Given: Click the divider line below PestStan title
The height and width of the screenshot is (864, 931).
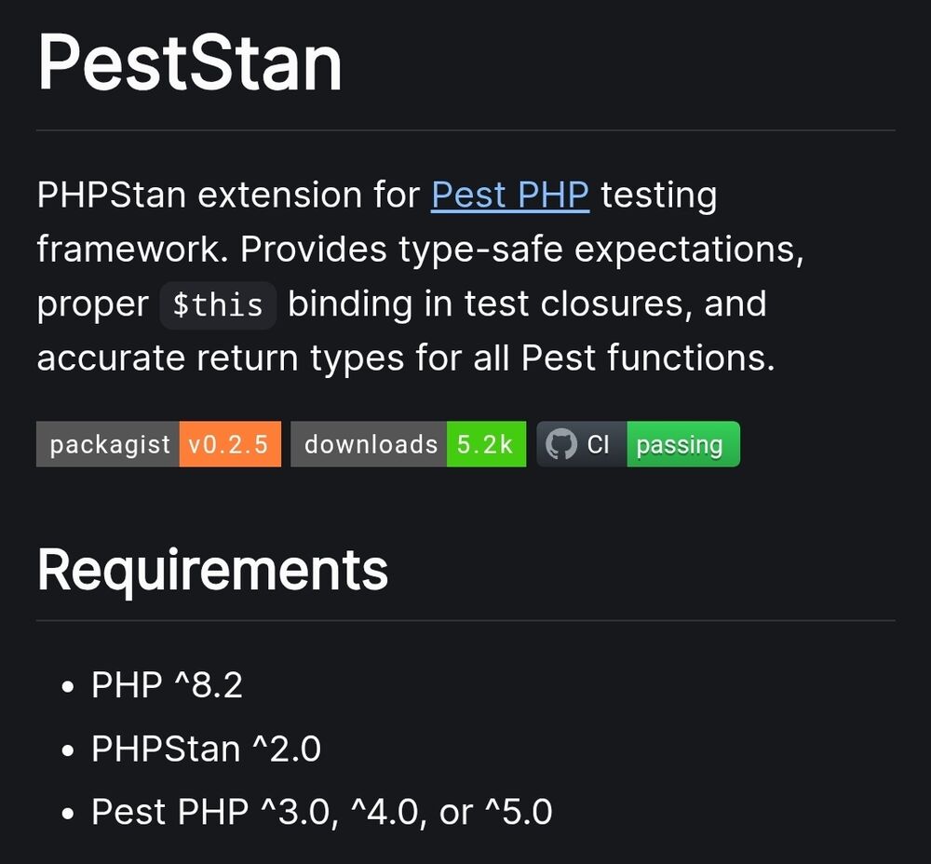Looking at the screenshot, I should (x=465, y=130).
